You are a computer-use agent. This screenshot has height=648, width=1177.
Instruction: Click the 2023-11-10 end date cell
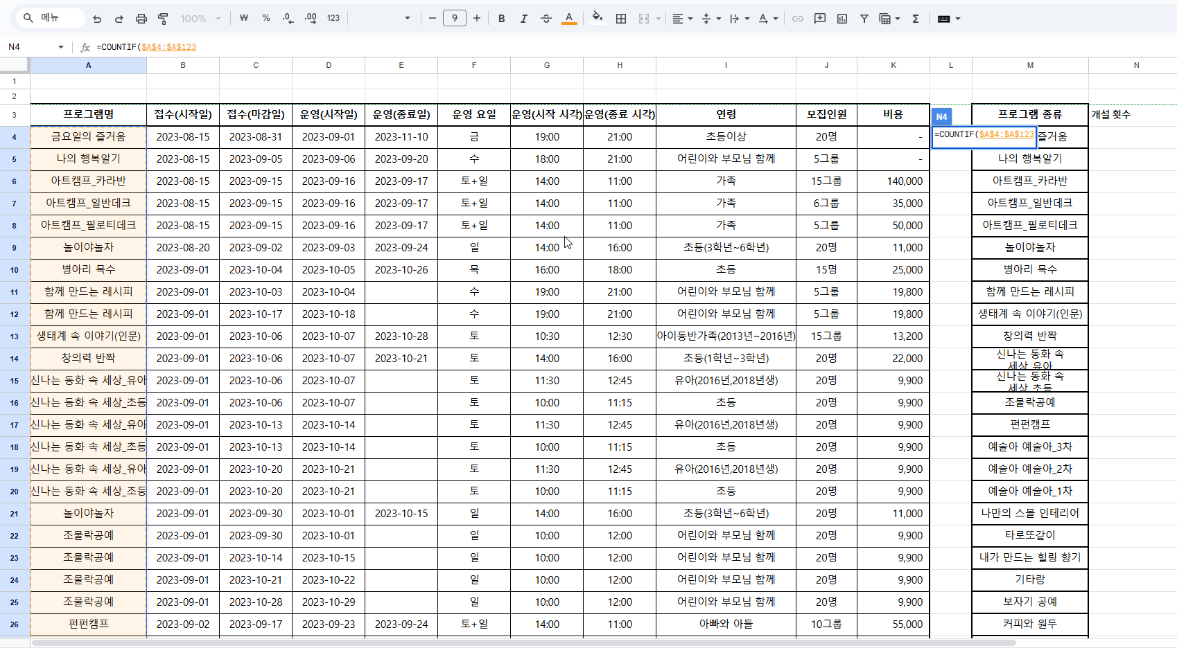tap(401, 137)
